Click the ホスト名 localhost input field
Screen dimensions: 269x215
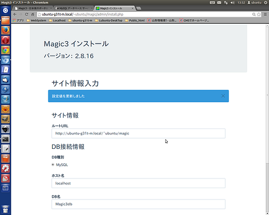point(138,183)
